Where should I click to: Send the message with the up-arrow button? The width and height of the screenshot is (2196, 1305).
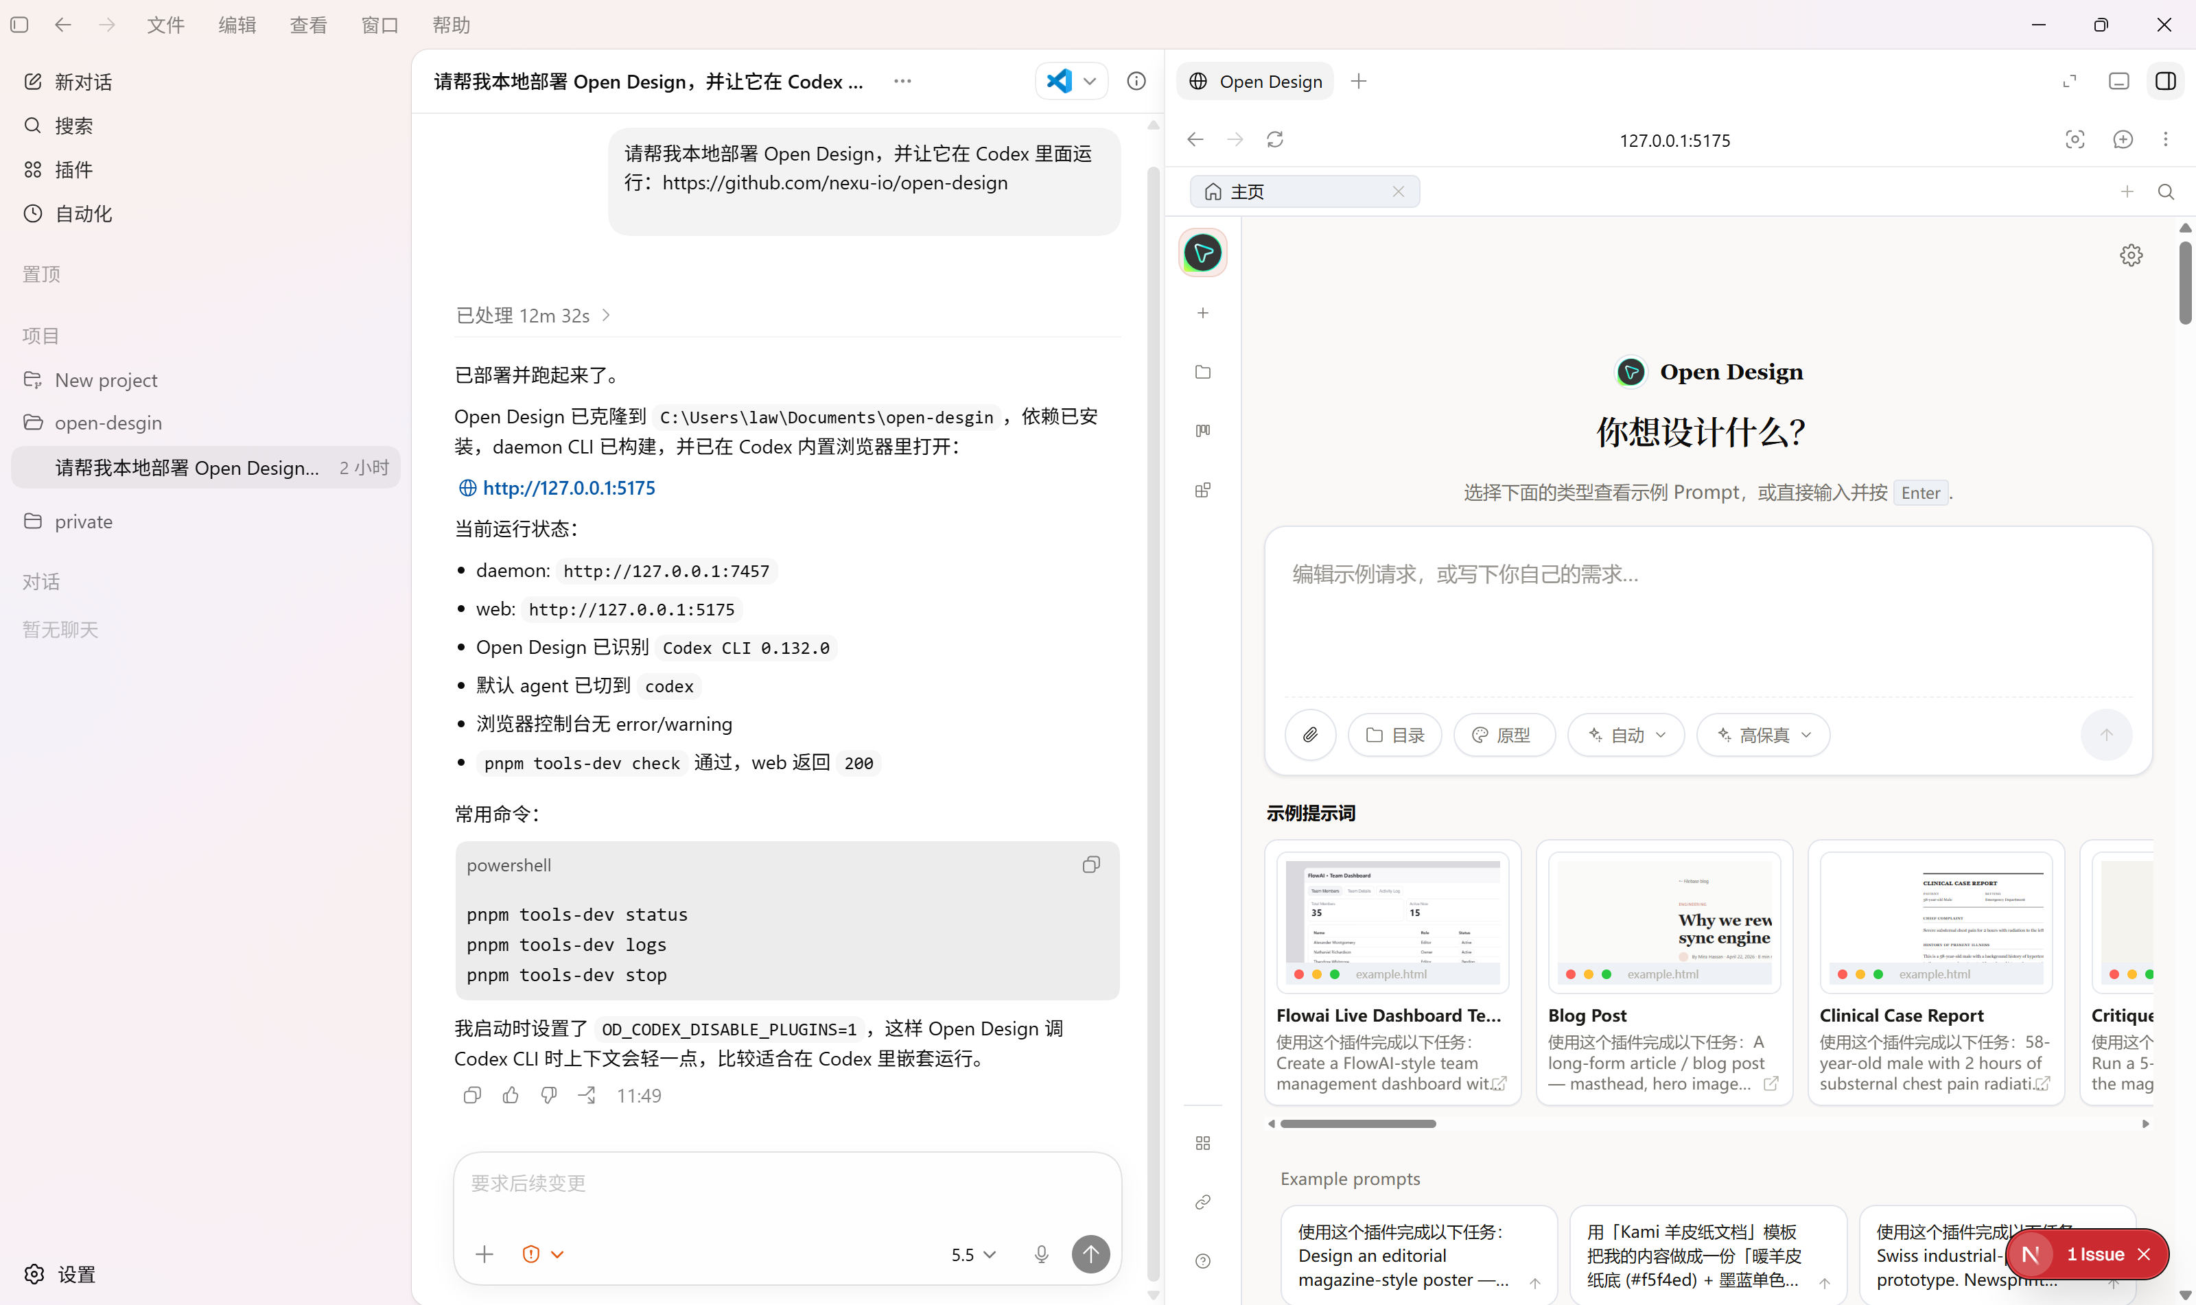(x=1090, y=1255)
